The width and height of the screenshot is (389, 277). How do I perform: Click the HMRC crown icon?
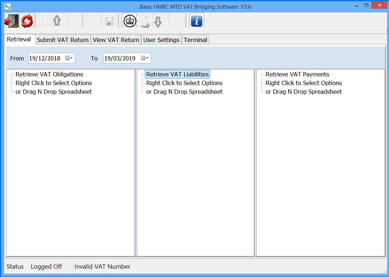(130, 21)
